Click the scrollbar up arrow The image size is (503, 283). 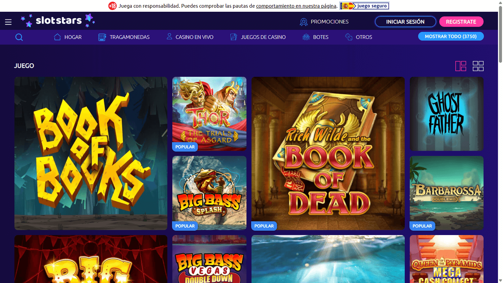tap(500, 2)
